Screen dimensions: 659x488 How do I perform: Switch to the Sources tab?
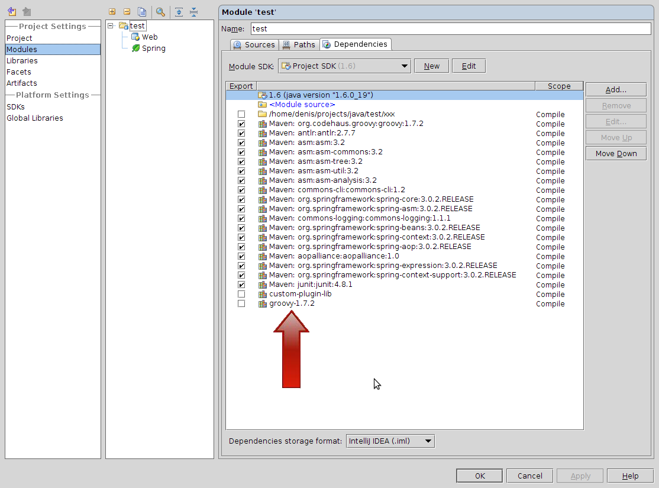click(x=254, y=44)
